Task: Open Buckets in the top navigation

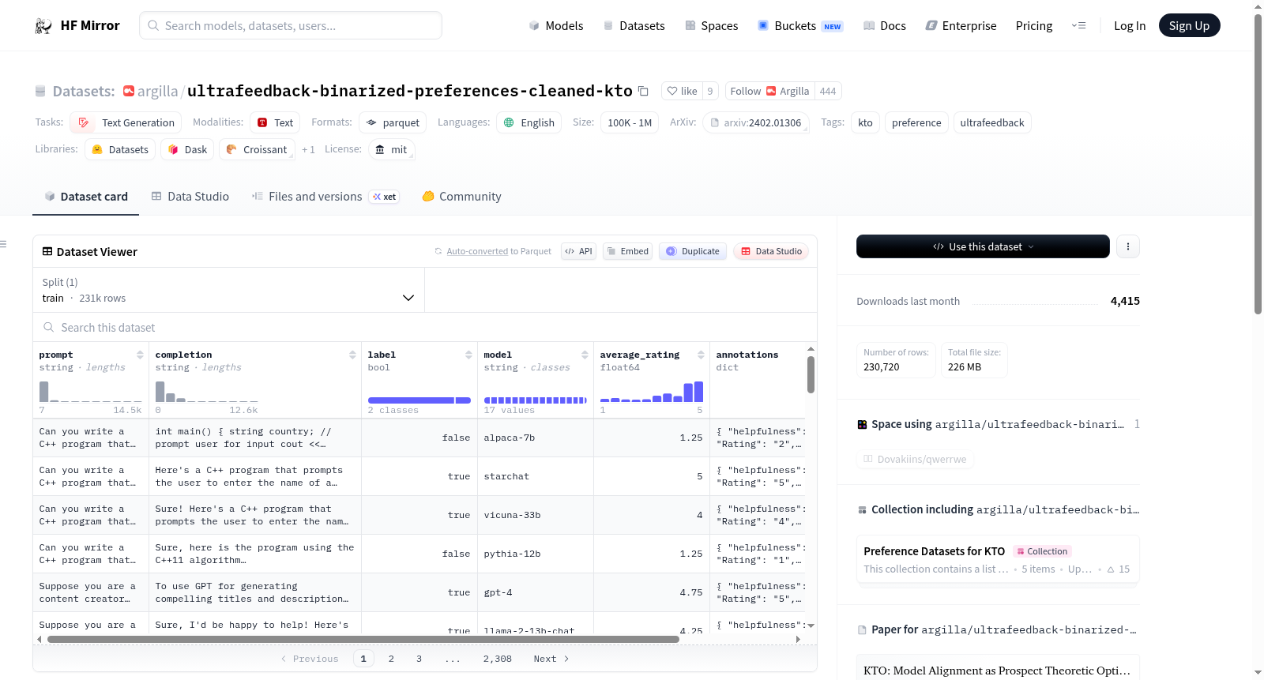Action: tap(800, 26)
